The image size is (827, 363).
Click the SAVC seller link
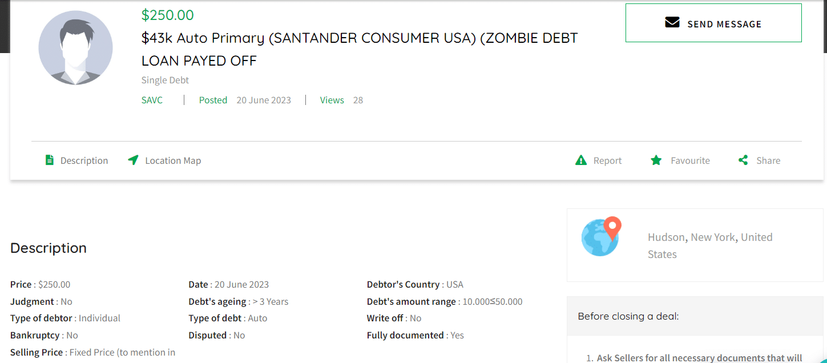152,100
